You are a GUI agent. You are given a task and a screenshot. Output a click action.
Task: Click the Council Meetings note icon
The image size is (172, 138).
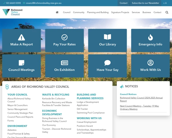[21, 63]
